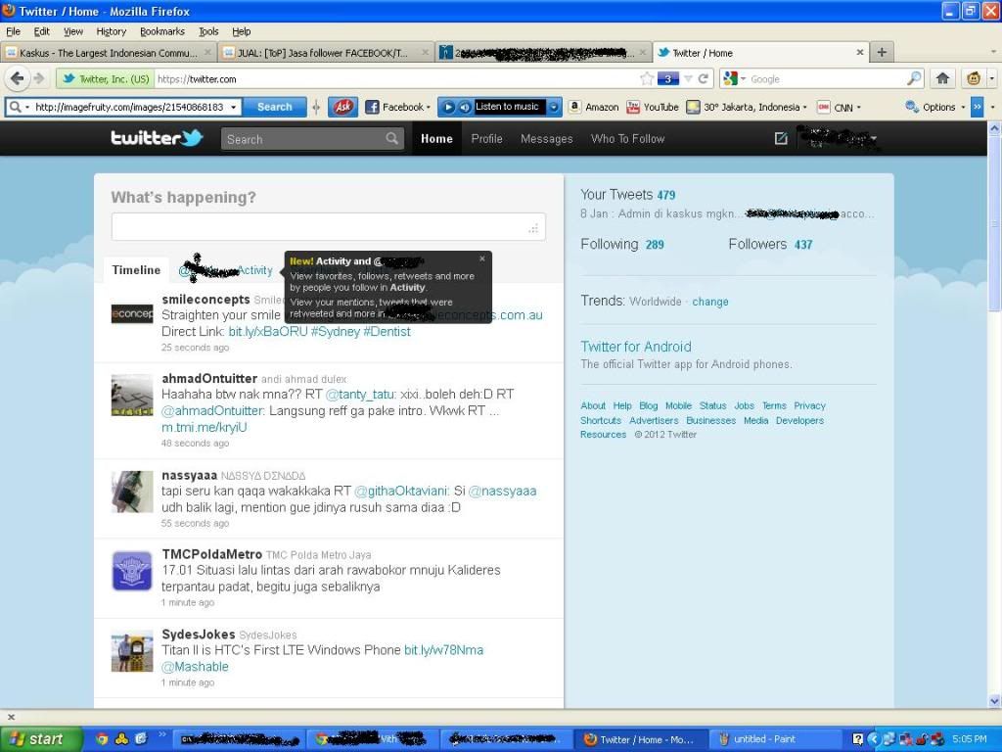Click the compose new tweet icon
This screenshot has width=1002, height=752.
(x=781, y=138)
